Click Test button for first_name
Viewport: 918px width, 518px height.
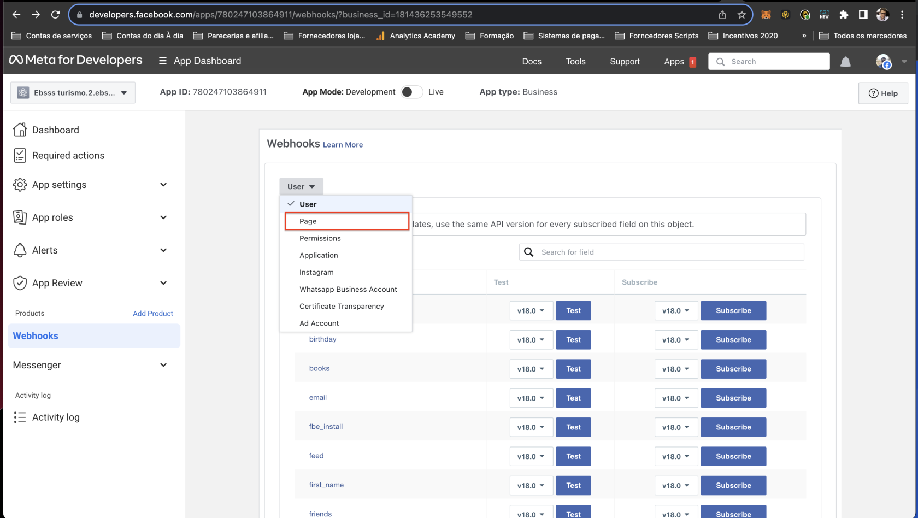[573, 485]
